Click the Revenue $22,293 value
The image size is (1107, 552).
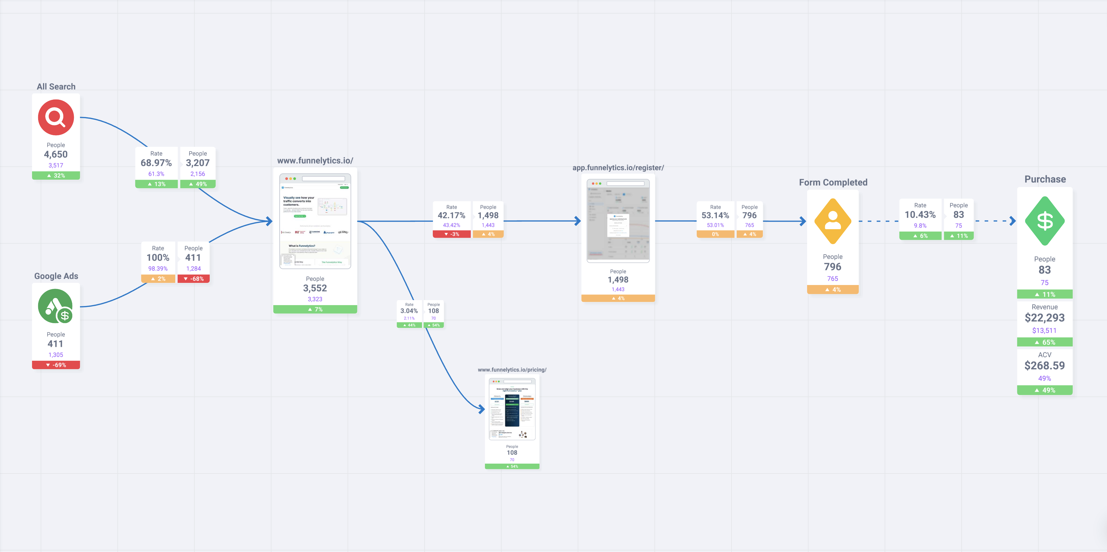[x=1044, y=318]
